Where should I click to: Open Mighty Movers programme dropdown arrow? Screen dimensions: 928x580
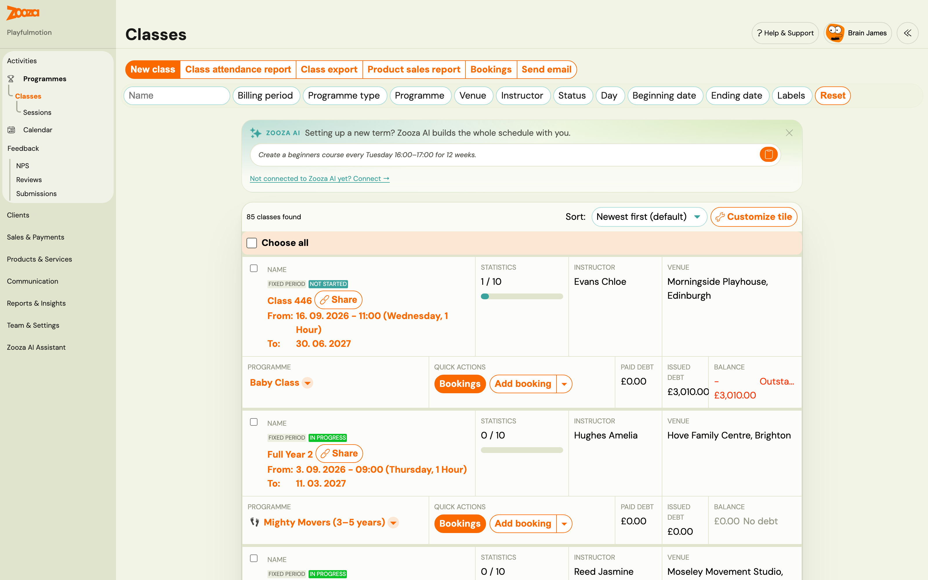click(393, 523)
